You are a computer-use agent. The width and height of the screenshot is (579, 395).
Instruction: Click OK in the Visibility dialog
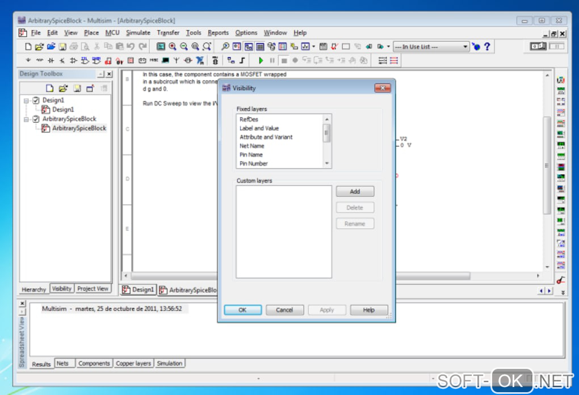click(242, 310)
